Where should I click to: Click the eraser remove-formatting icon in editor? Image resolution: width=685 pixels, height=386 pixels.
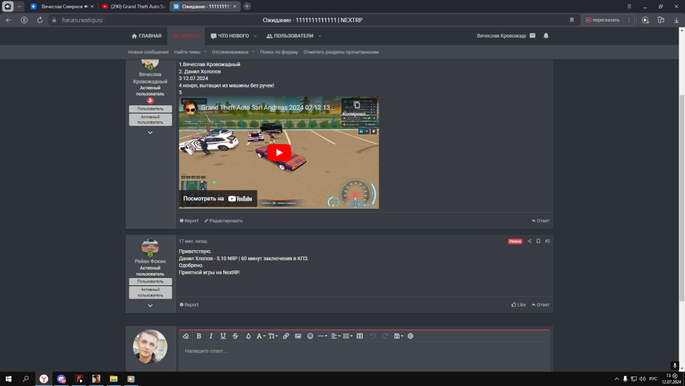coord(186,336)
